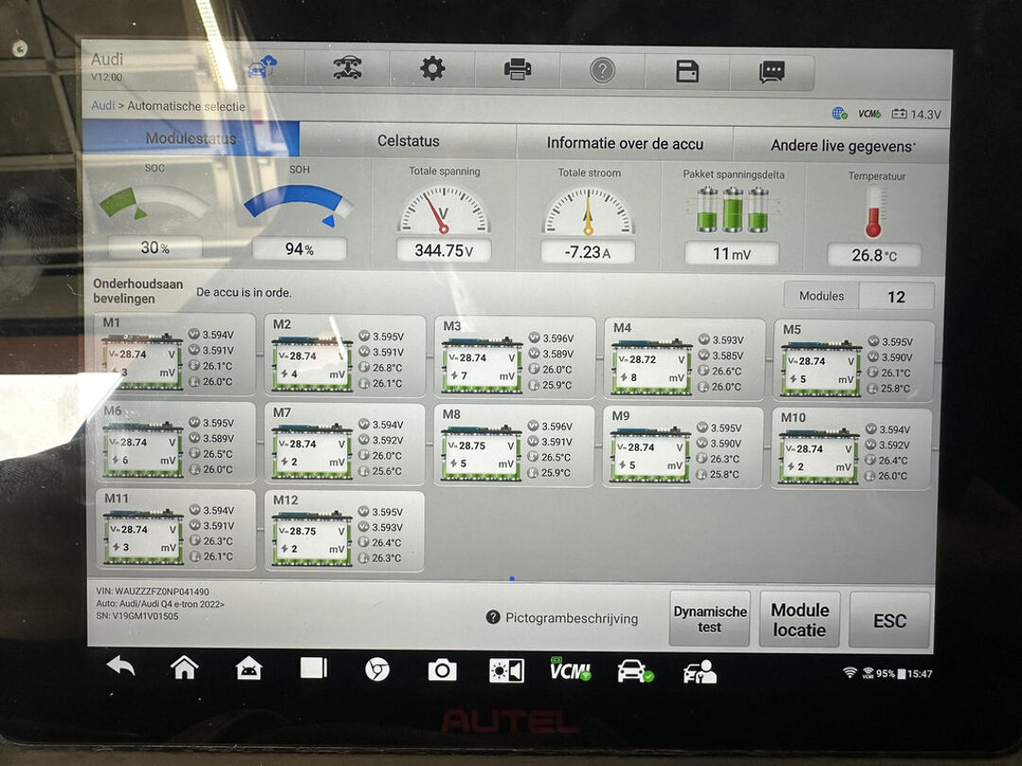Exit with the ESC button
This screenshot has height=766, width=1022.
[890, 620]
